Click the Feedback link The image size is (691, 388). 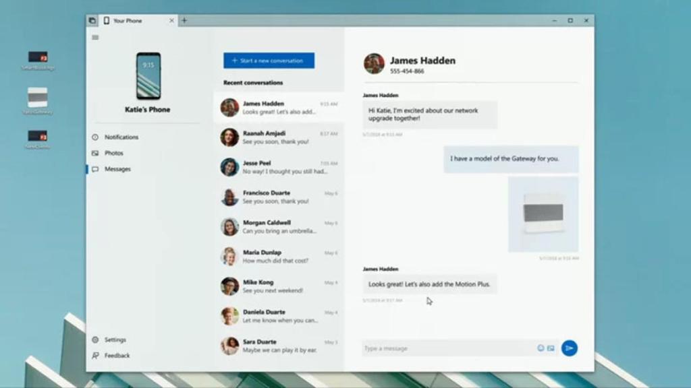pyautogui.click(x=117, y=356)
